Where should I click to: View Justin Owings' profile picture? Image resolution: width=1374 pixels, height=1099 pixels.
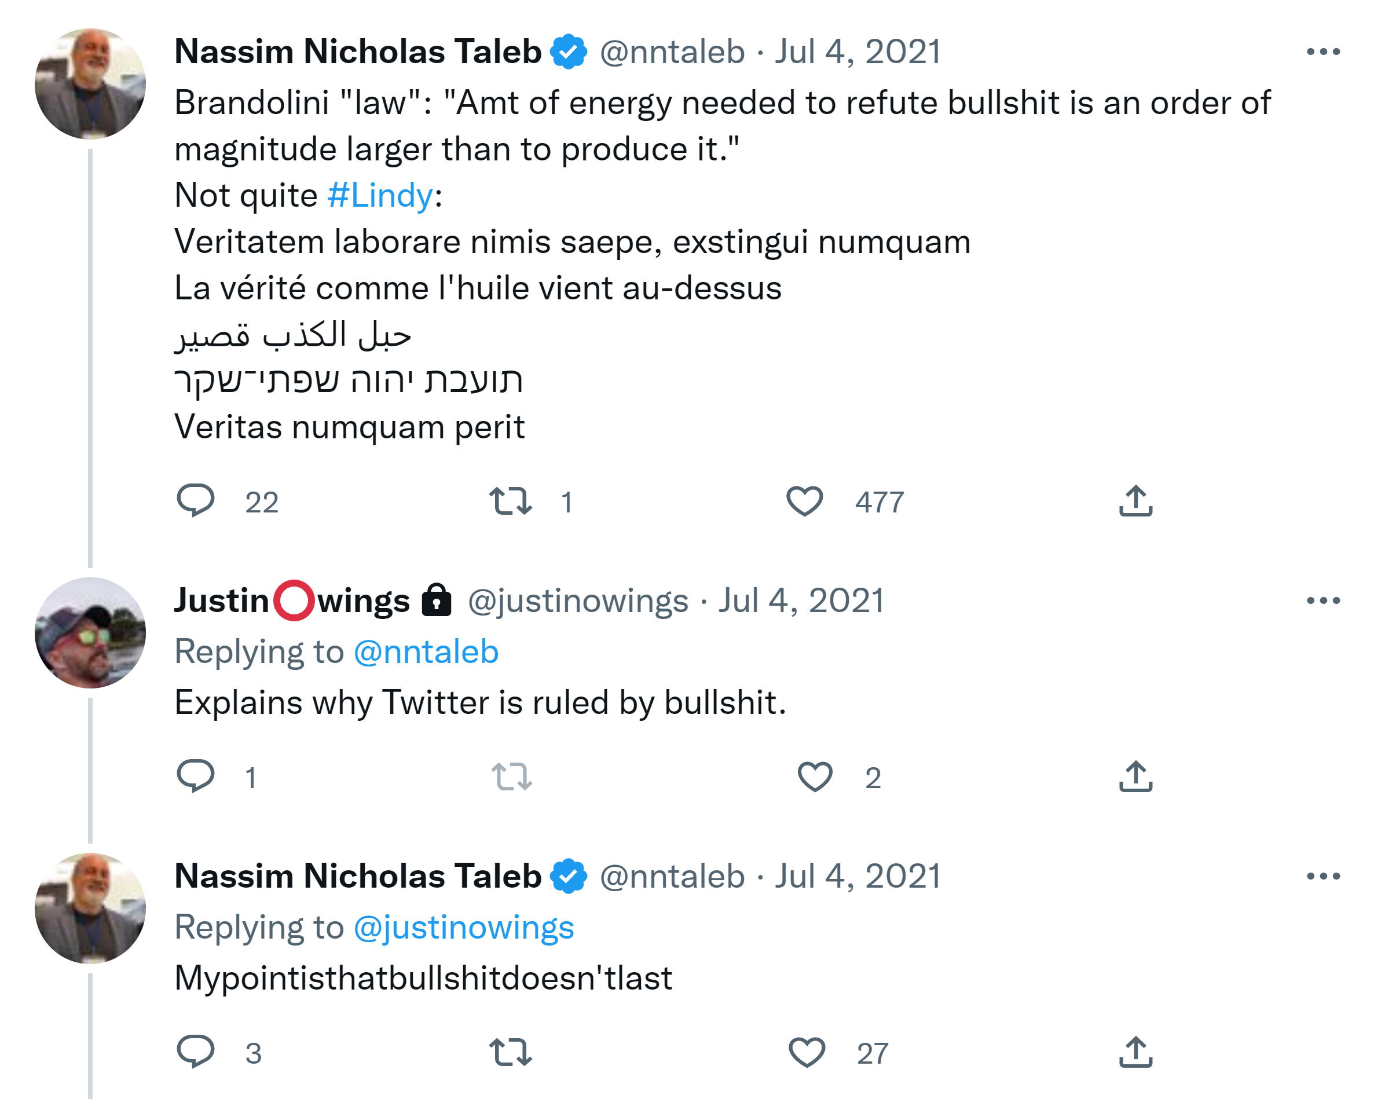[90, 632]
